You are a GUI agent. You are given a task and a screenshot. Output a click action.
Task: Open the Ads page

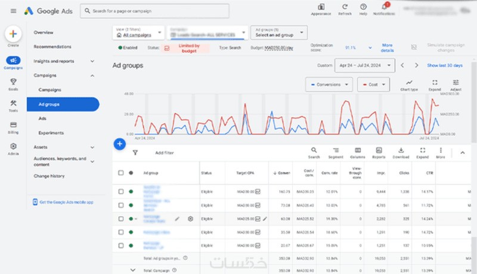point(42,119)
